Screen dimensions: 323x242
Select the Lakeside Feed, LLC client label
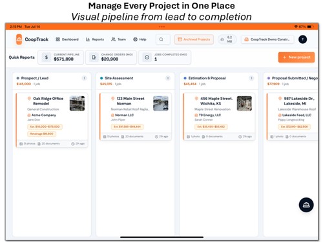295,115
